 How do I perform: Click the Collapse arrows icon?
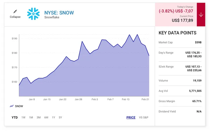15,11
